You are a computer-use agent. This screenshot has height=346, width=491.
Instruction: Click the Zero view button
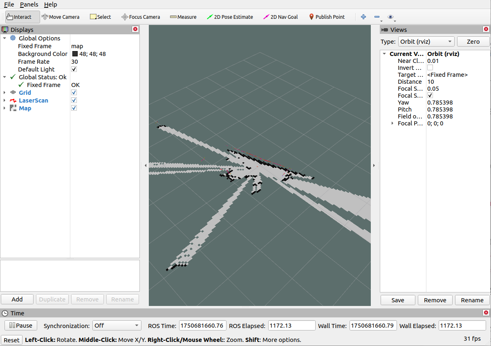point(473,41)
